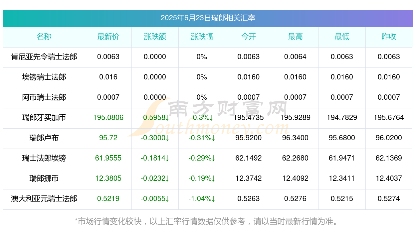Screen dimensions: 416x232
Task: Click the opening value 195.4735
Action: coord(249,118)
